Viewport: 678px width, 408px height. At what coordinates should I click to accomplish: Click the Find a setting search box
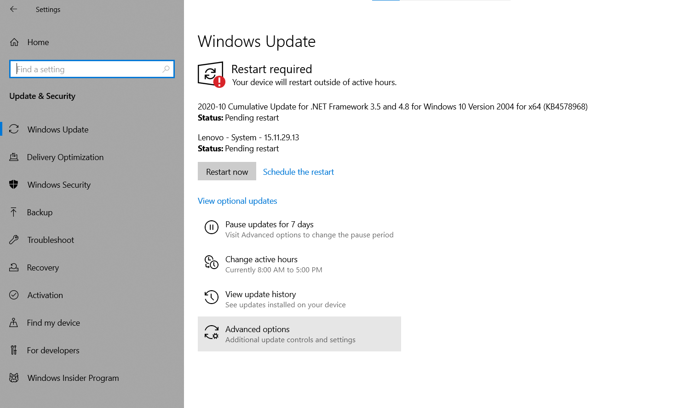(x=92, y=69)
